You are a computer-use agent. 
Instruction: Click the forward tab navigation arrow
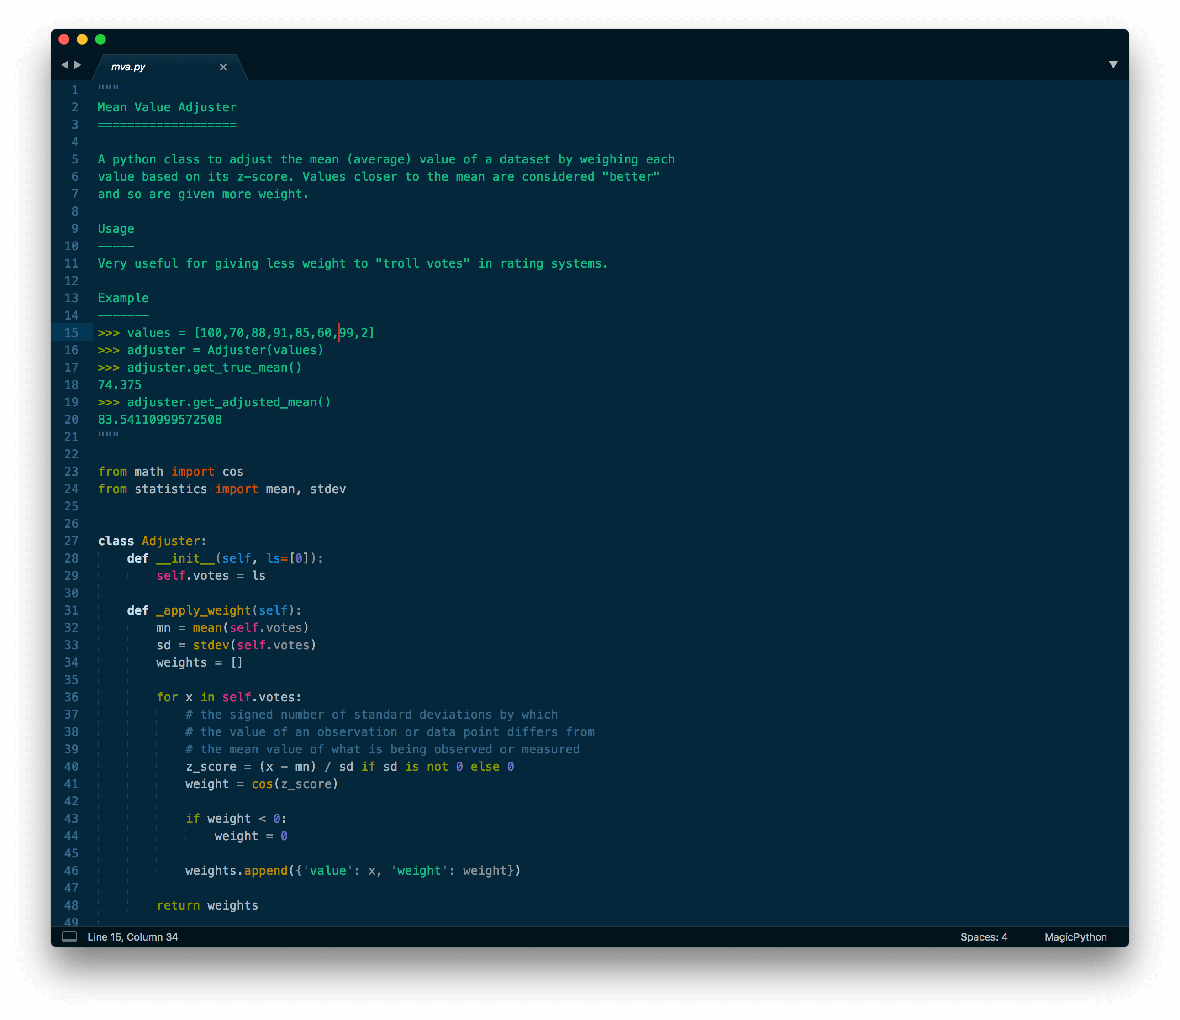78,65
